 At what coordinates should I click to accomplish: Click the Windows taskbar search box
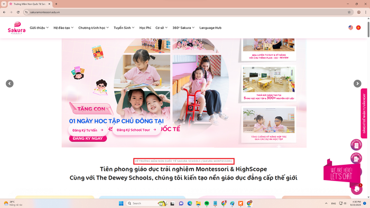tap(147, 203)
